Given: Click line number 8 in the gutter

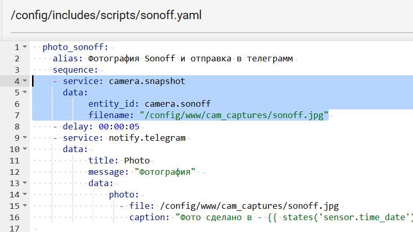Looking at the screenshot, I should 17,126.
